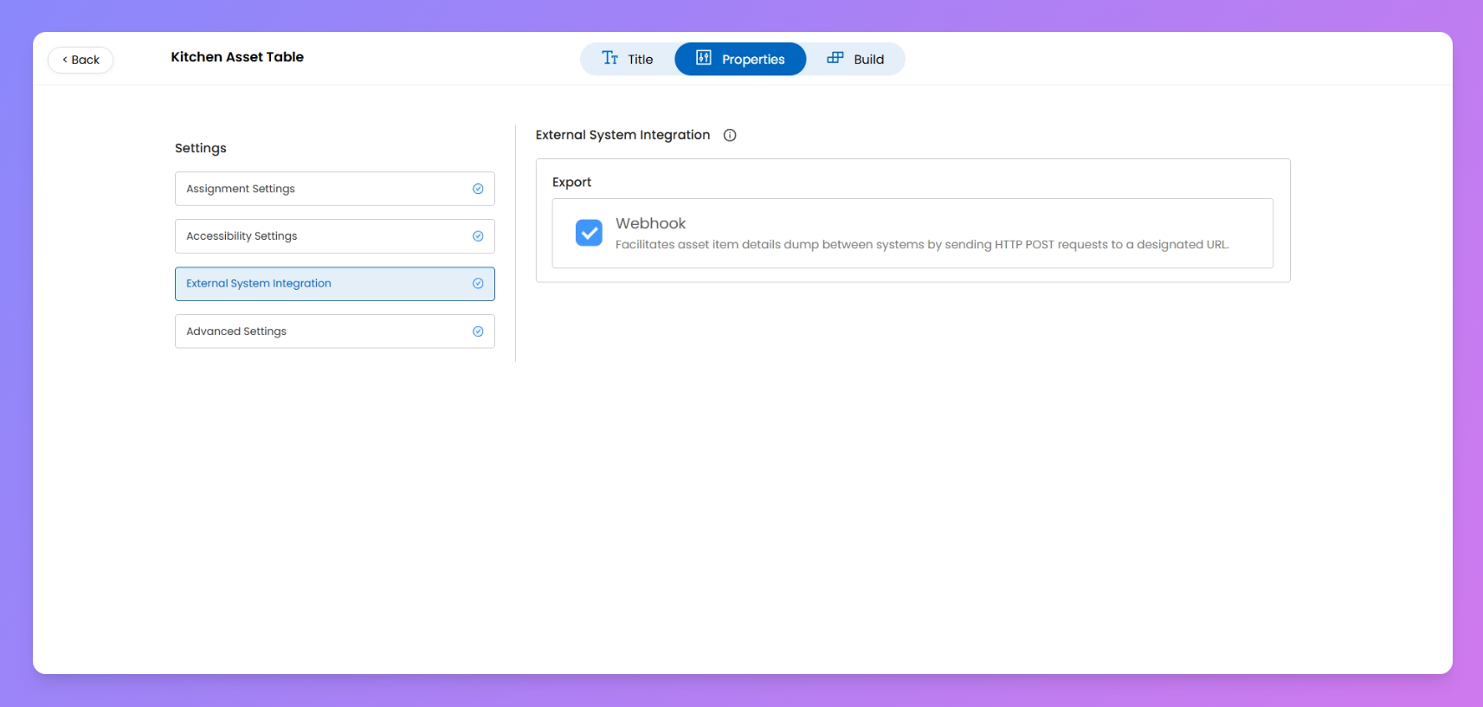Click the Kitchen Asset Table title

[237, 57]
